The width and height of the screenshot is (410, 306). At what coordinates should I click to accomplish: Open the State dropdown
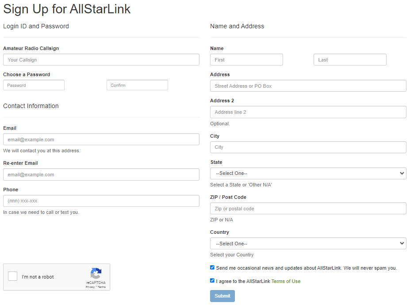(308, 173)
